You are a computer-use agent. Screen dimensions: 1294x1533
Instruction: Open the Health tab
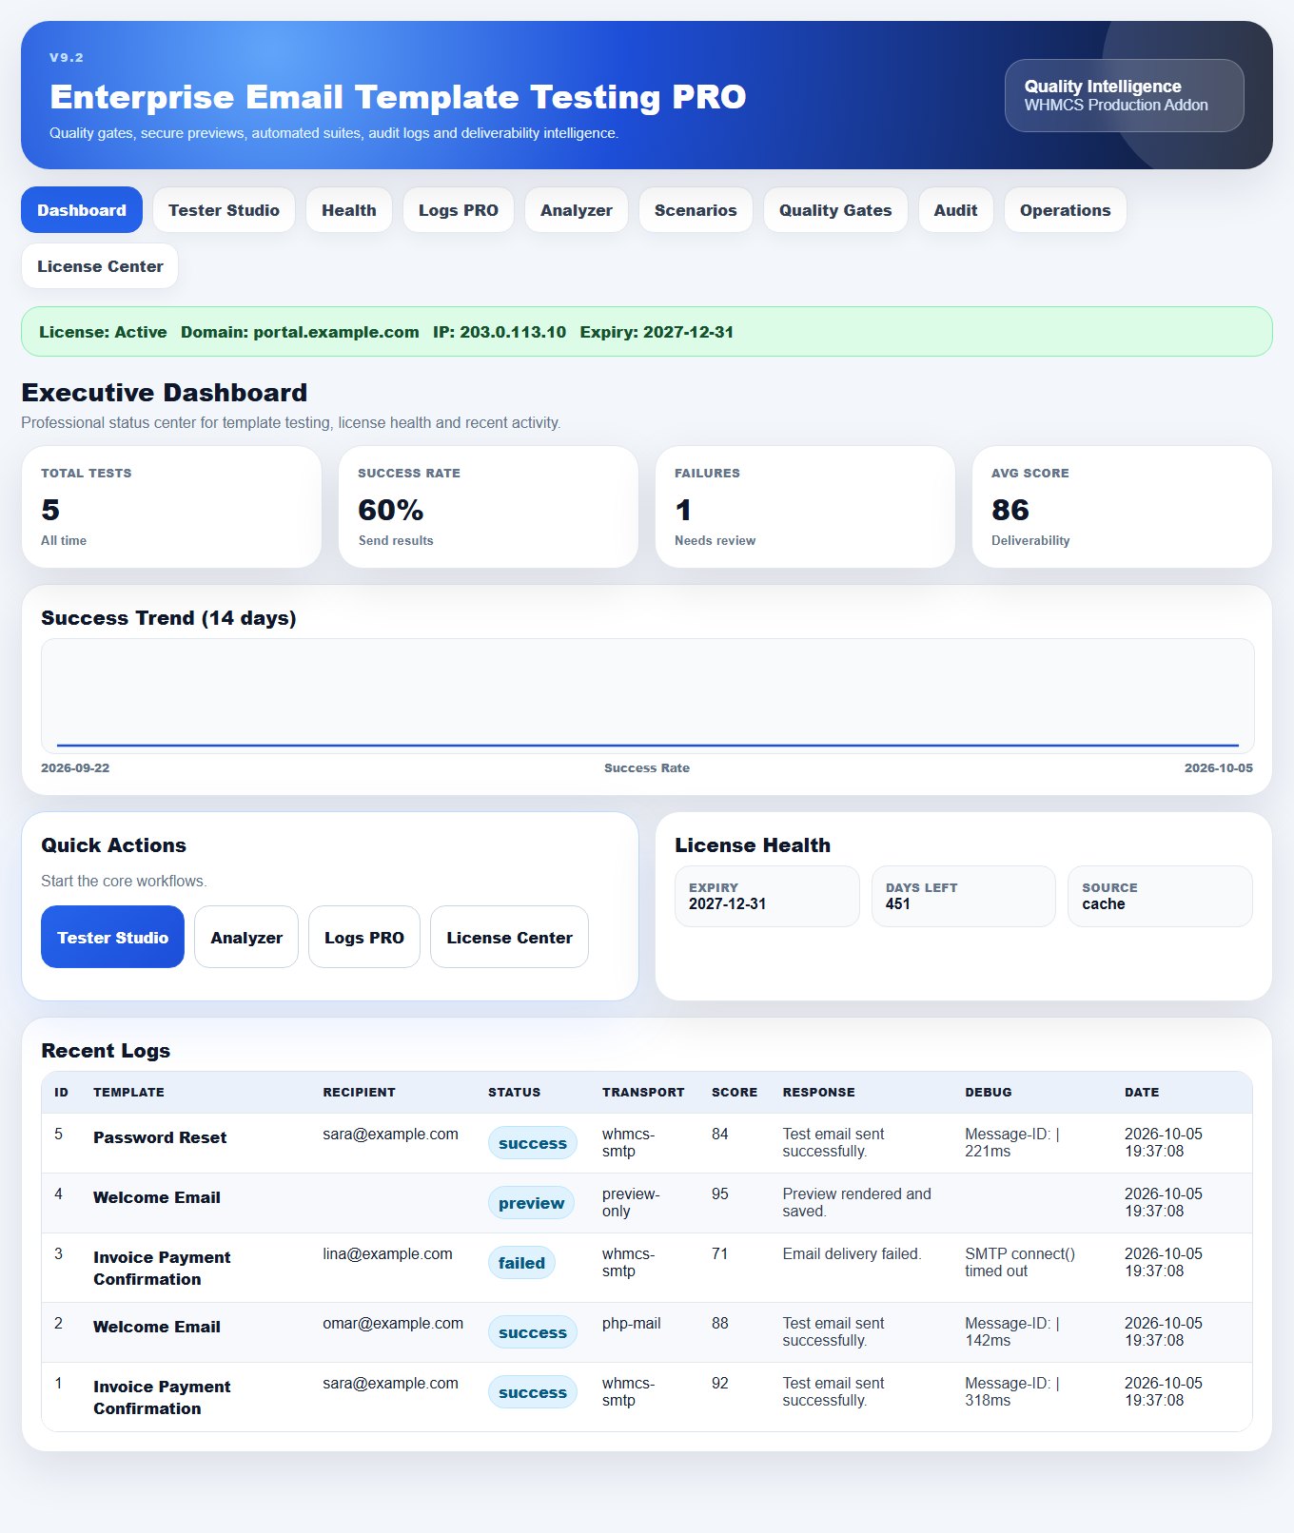(349, 210)
